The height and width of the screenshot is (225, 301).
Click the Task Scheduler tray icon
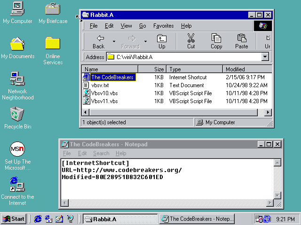pyautogui.click(x=259, y=219)
